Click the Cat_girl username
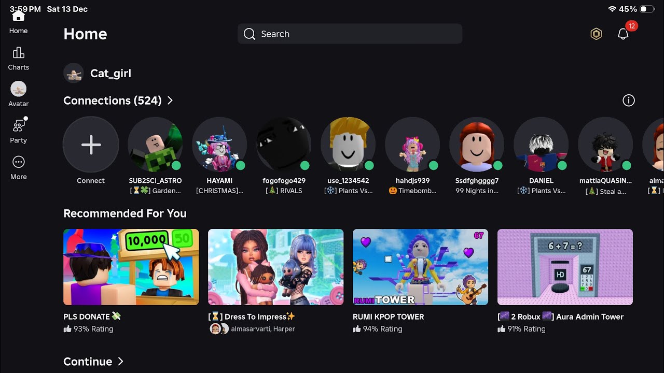664x373 pixels. click(110, 74)
